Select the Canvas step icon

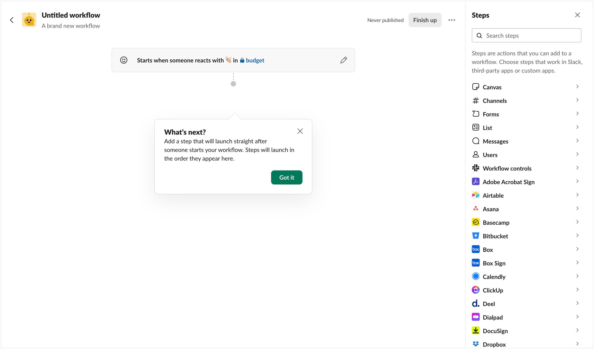[x=476, y=87]
